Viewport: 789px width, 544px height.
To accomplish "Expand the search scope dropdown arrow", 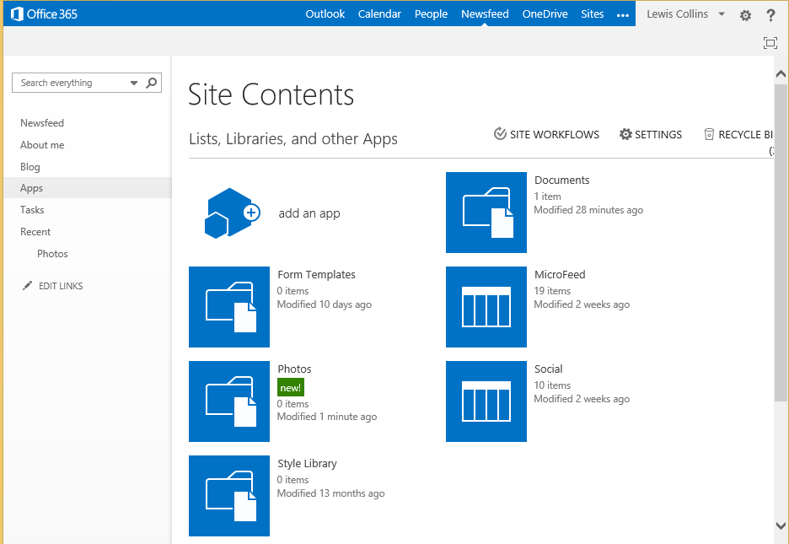I will point(134,83).
